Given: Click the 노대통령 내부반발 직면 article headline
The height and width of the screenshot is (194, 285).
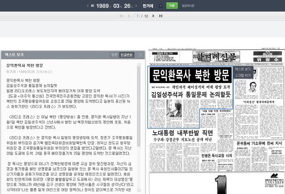Looking at the screenshot, I should pos(183,133).
